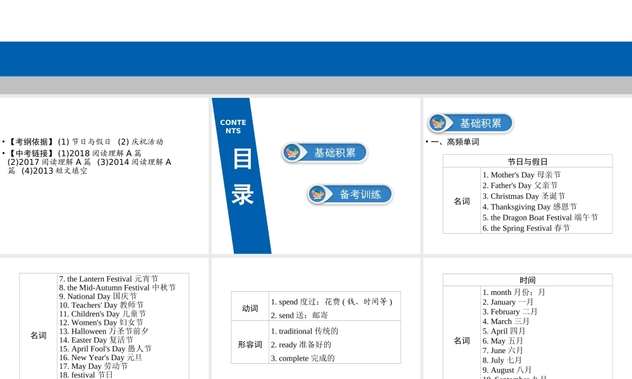Click the spend 度过；花费 row
The width and height of the screenshot is (632, 379).
pyautogui.click(x=331, y=302)
